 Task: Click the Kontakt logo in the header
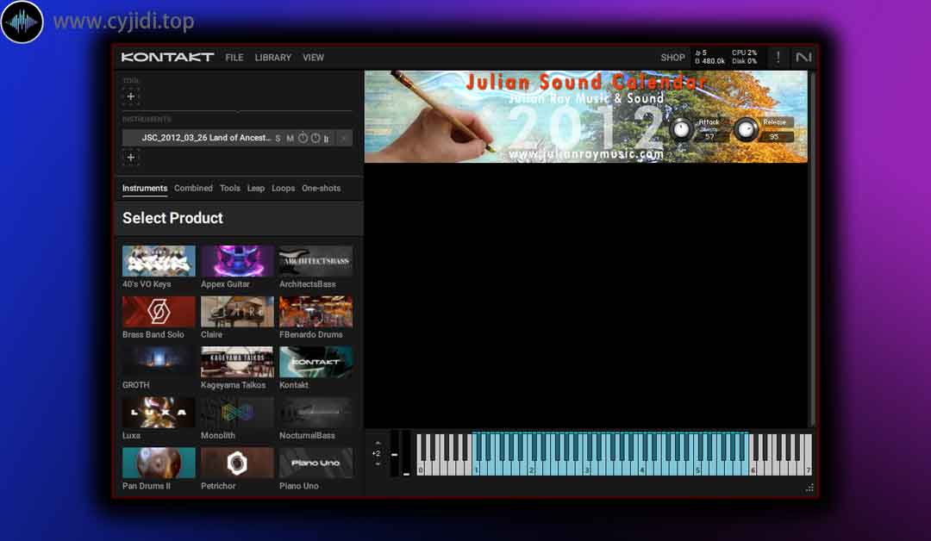(x=167, y=57)
